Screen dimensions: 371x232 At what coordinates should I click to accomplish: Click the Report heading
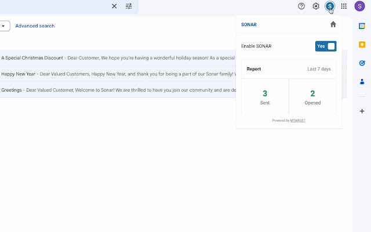pyautogui.click(x=253, y=69)
